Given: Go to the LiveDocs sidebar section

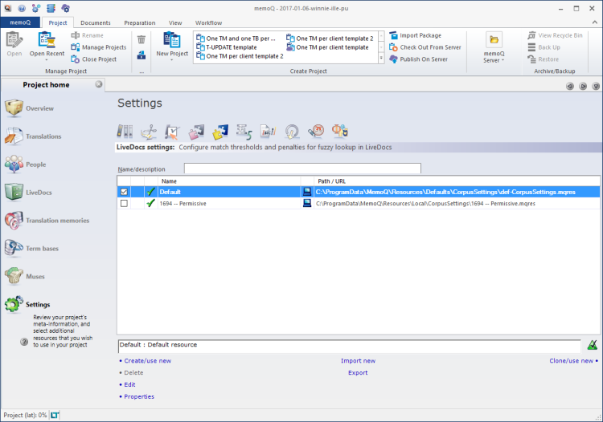Looking at the screenshot, I should pyautogui.click(x=40, y=192).
